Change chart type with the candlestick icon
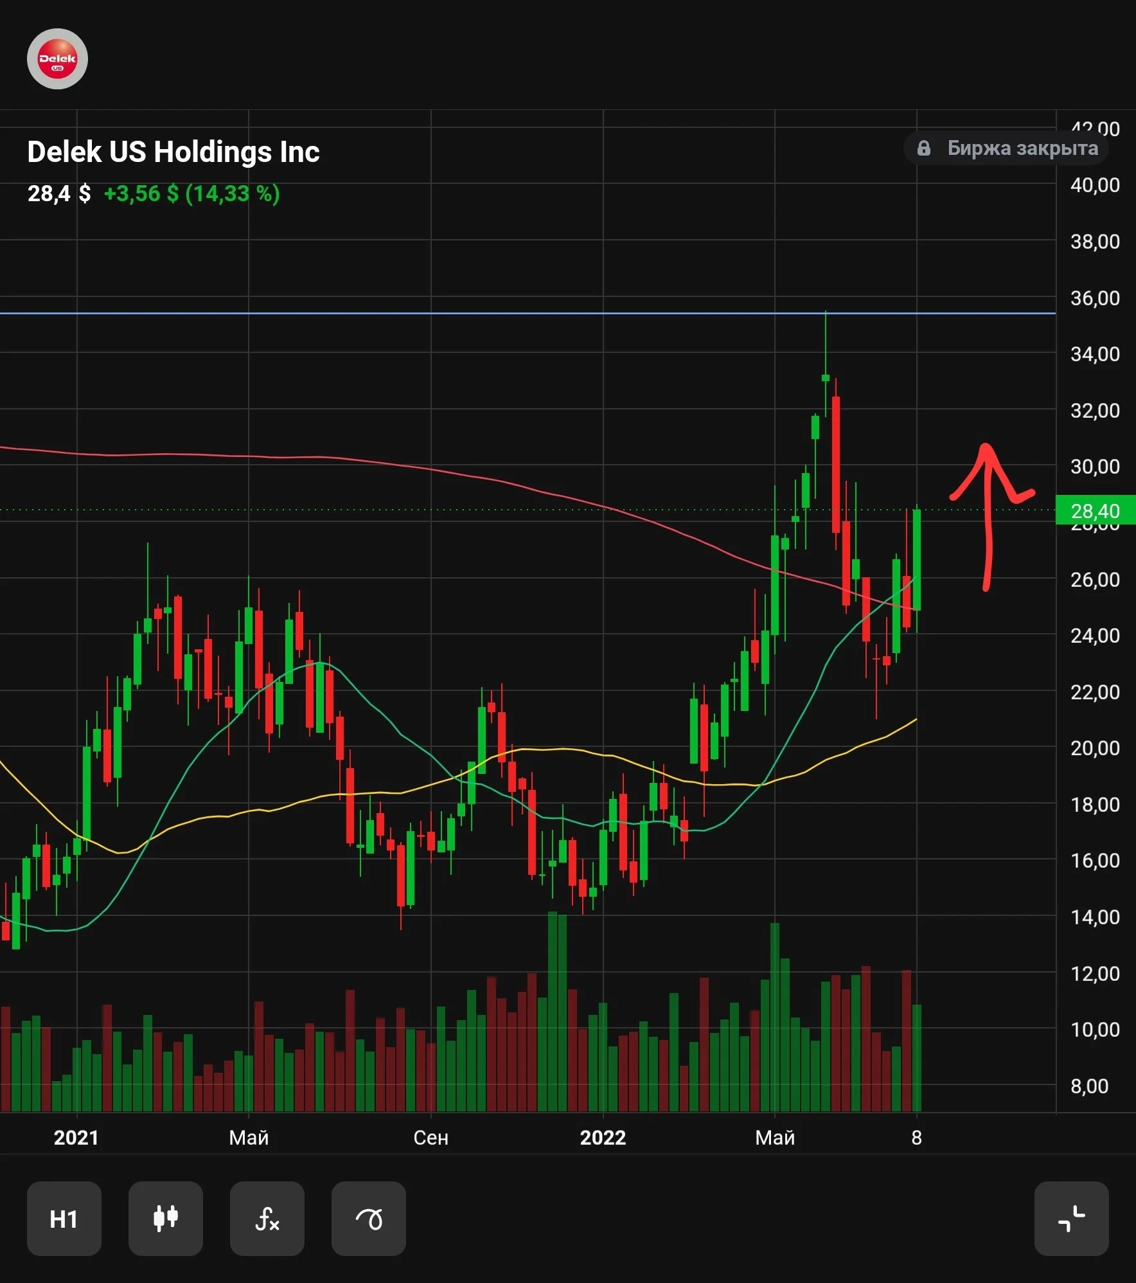1136x1283 pixels. click(165, 1218)
